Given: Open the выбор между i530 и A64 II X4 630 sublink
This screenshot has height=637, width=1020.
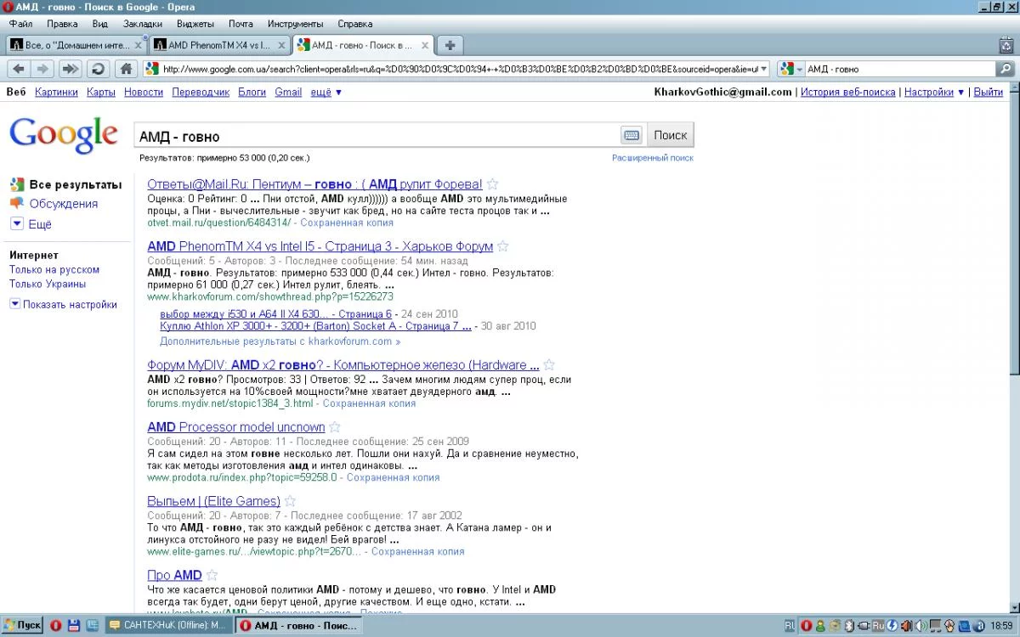Looking at the screenshot, I should [275, 313].
